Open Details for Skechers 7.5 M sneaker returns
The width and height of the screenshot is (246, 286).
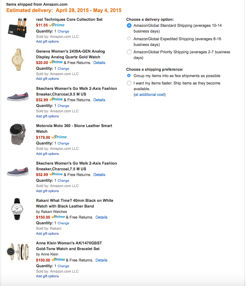point(99,175)
